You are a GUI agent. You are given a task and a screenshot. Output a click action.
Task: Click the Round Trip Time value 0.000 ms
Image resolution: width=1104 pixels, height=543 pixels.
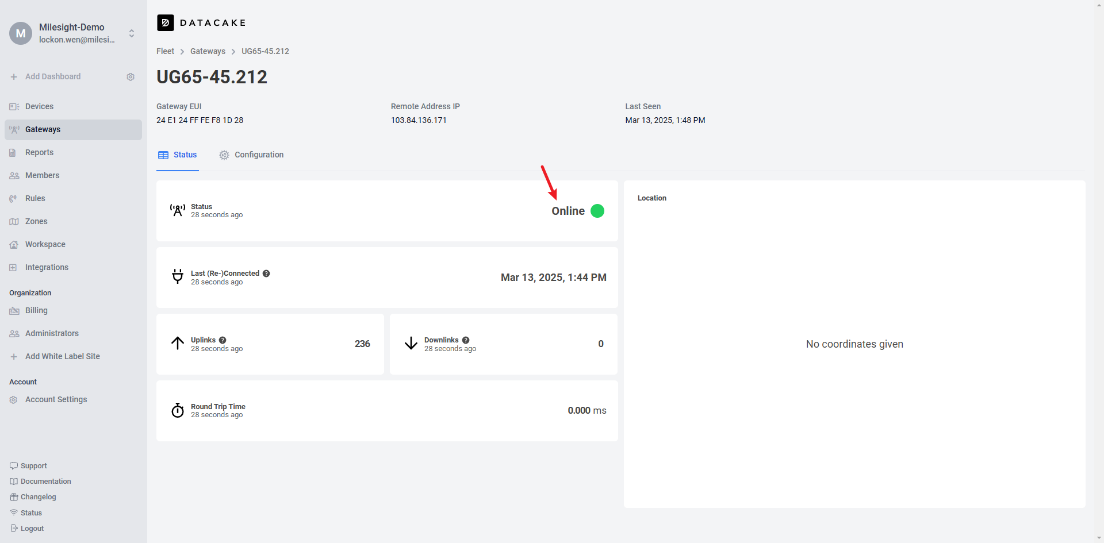coord(587,411)
